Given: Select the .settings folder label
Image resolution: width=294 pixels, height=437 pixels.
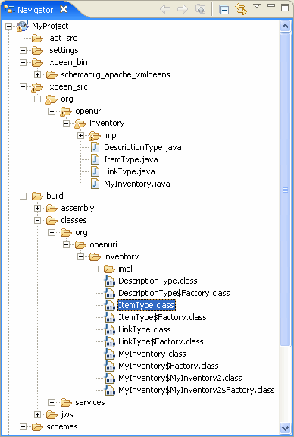Looking at the screenshot, I should pos(62,50).
